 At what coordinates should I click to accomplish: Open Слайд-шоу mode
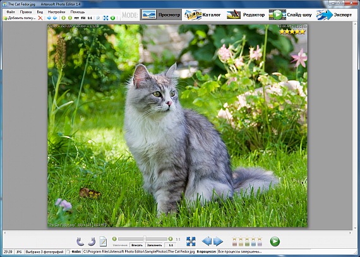point(290,15)
